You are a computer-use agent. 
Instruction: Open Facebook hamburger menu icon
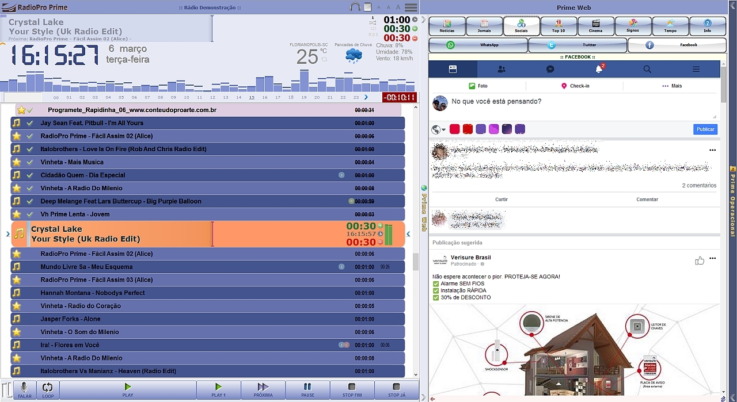click(696, 69)
